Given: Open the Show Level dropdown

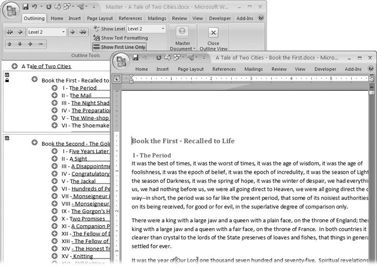Looking at the screenshot, I should pos(163,29).
